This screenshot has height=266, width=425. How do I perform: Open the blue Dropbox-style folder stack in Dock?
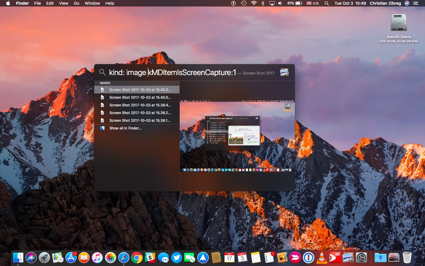(380, 258)
